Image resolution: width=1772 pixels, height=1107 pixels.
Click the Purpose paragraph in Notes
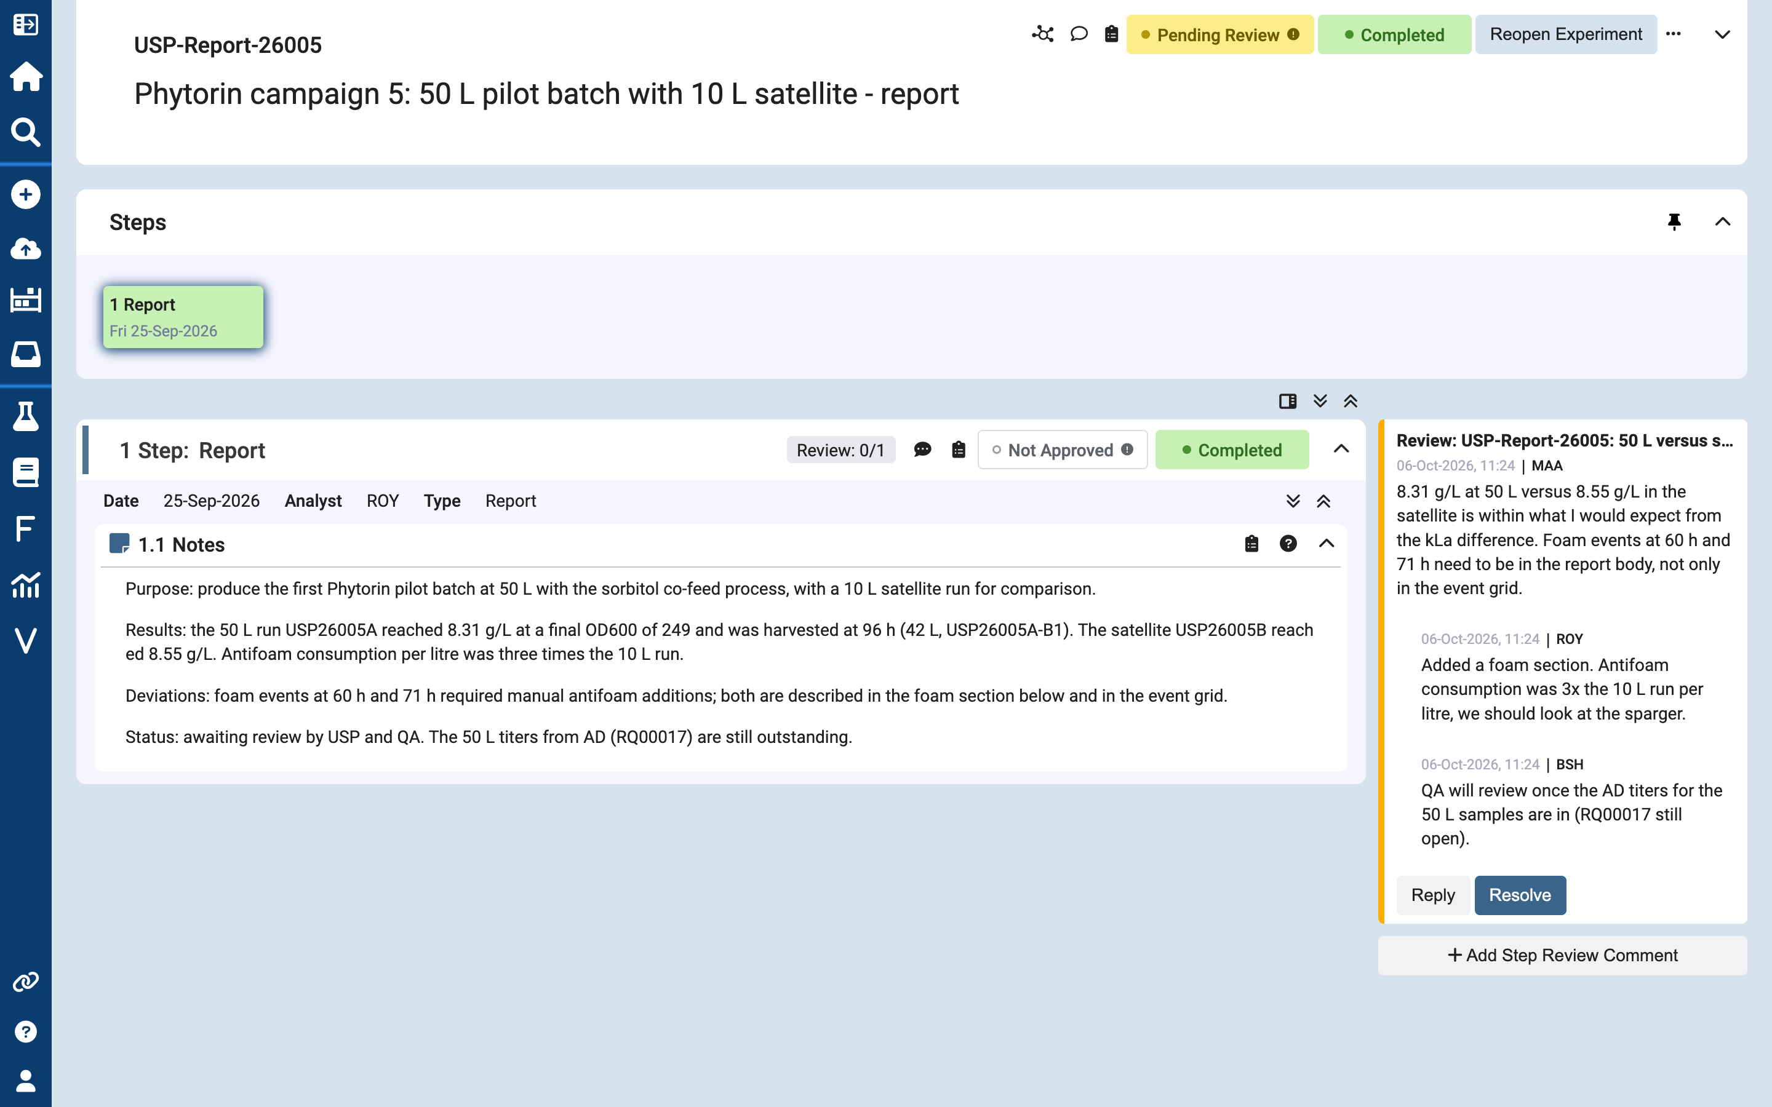610,589
